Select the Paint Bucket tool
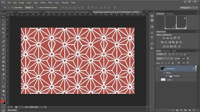The image size is (200, 112). pyautogui.click(x=3, y=62)
